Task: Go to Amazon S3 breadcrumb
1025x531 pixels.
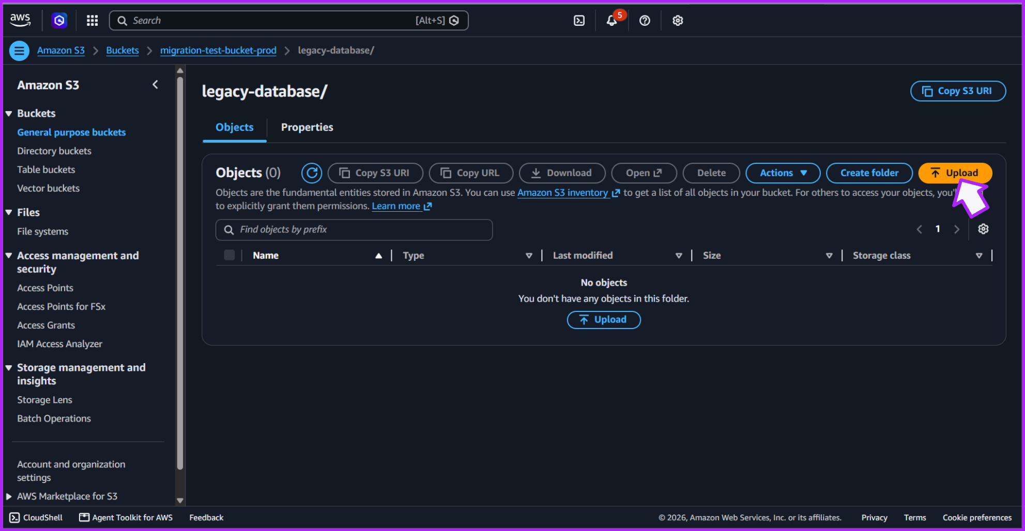Action: click(x=61, y=51)
